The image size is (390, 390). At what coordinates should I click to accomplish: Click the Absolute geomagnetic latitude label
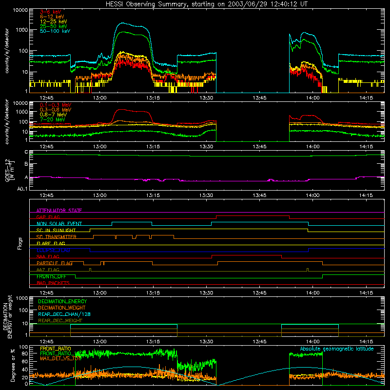tap(337, 349)
